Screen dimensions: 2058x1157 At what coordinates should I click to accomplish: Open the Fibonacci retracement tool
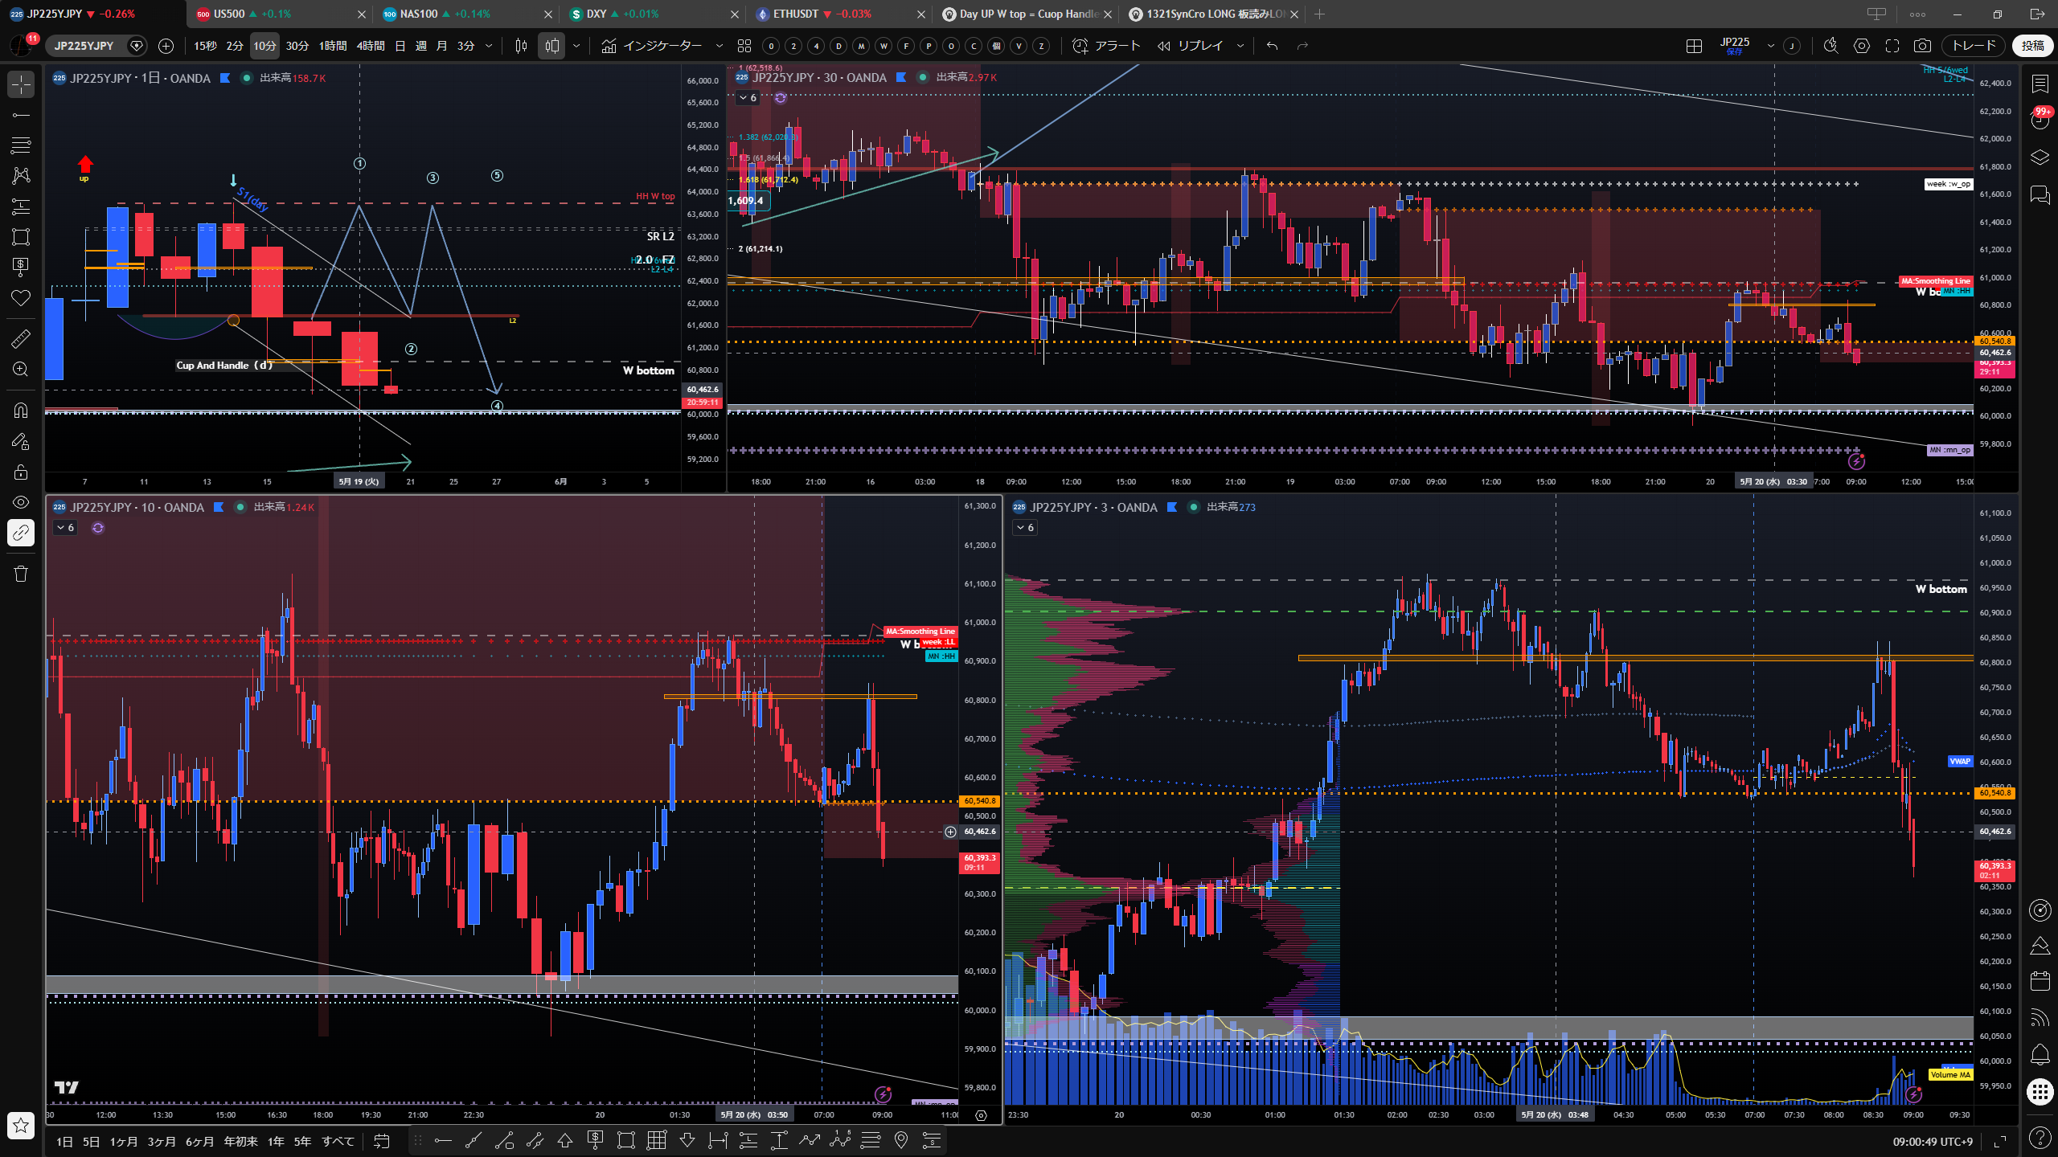(x=21, y=145)
